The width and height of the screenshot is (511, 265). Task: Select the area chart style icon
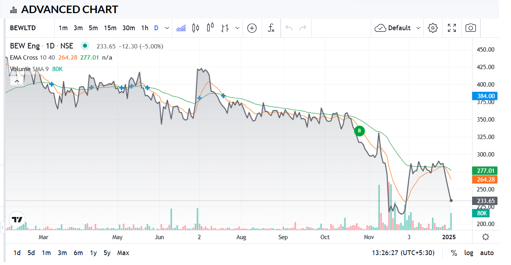tap(181, 28)
